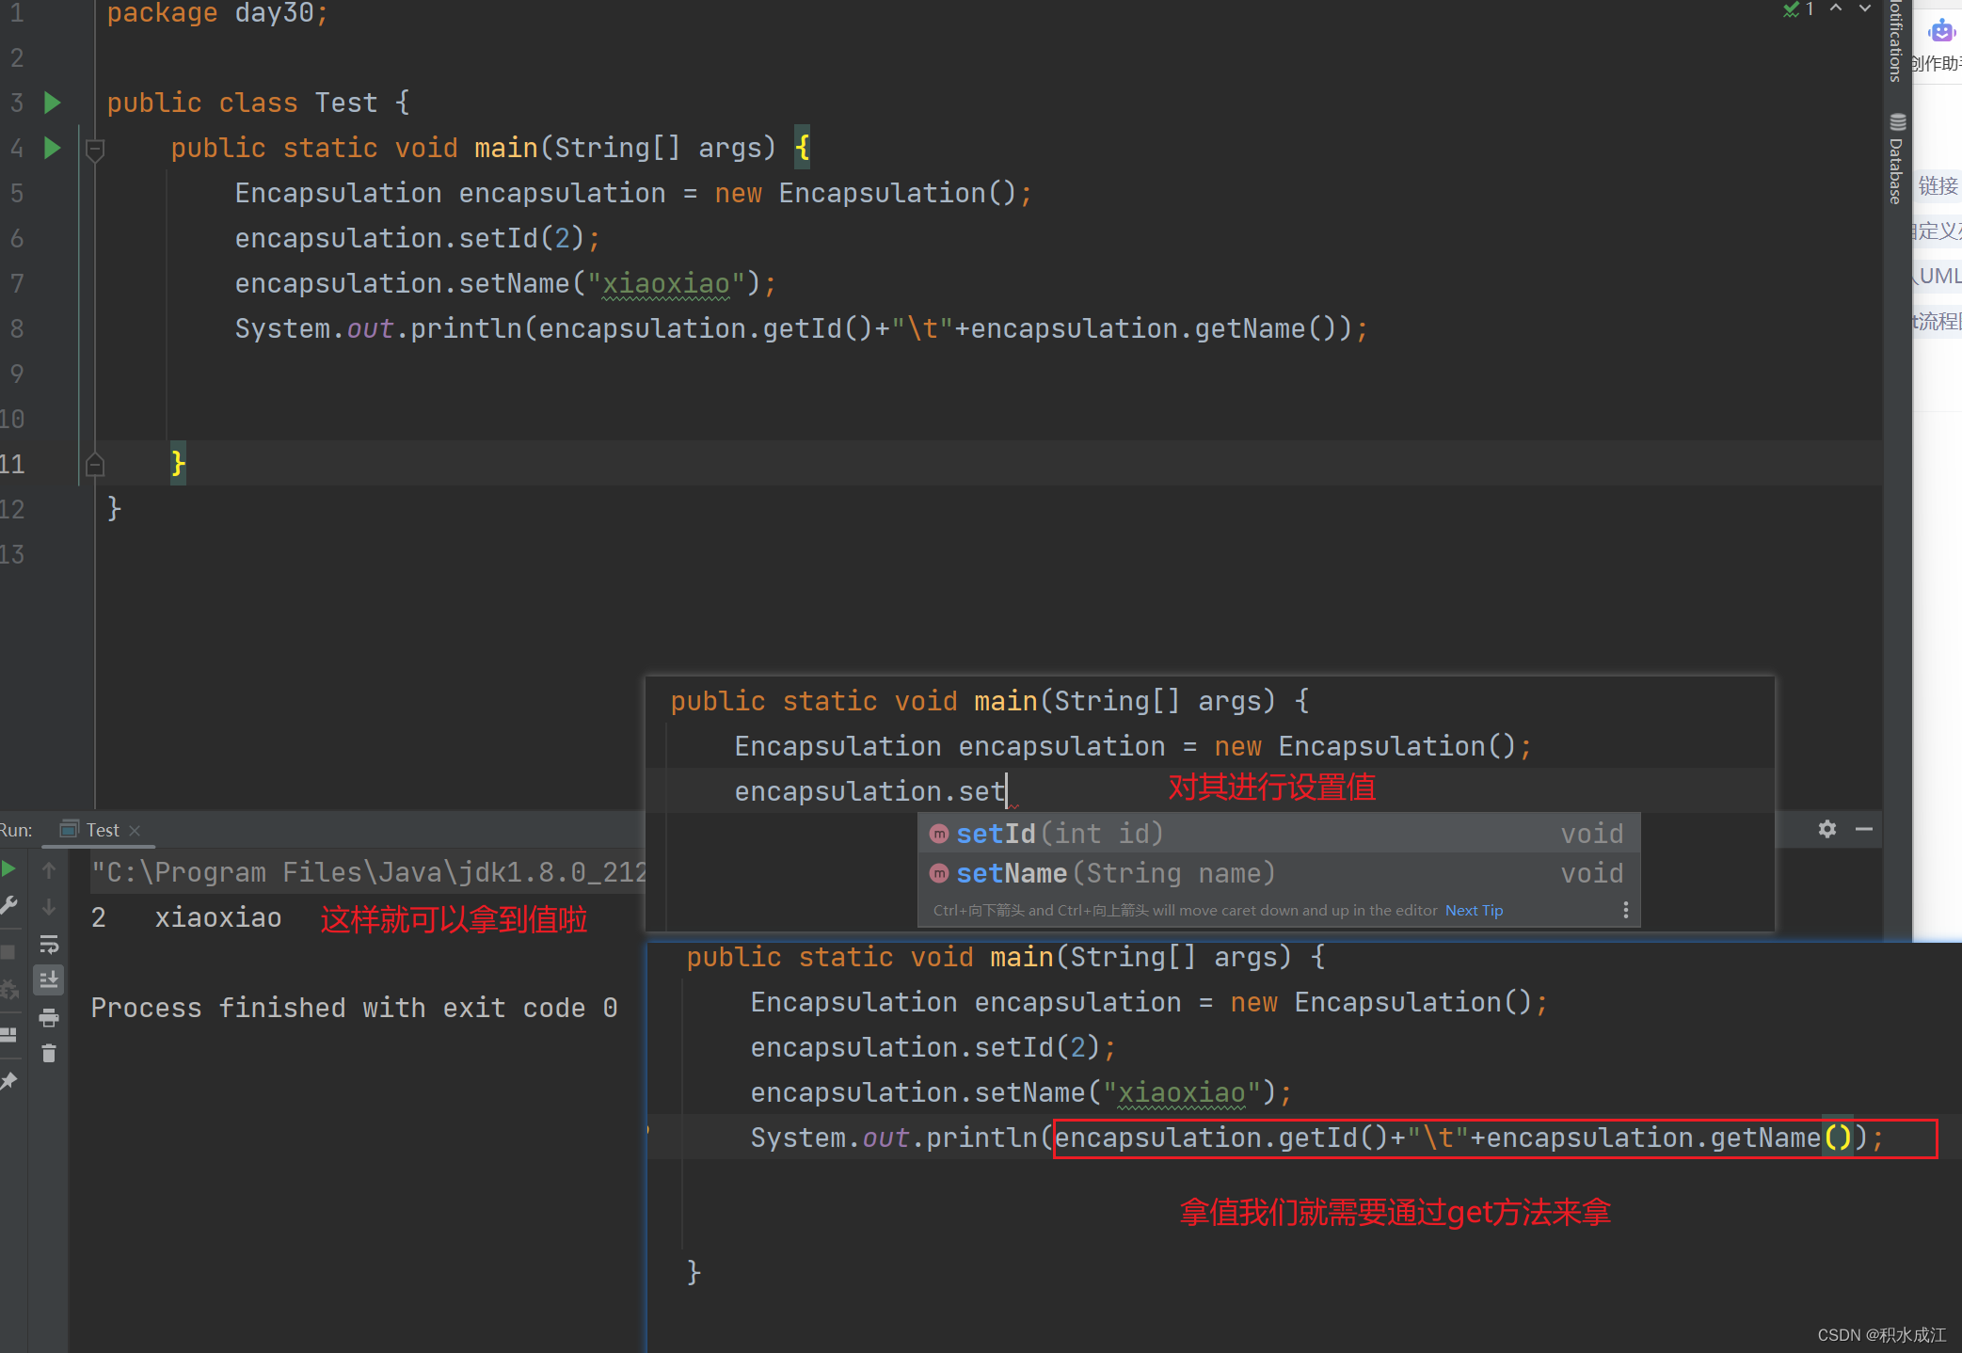Screen dimensions: 1962x1353
Task: Click 'encapsulation.setId(2);' in main editor
Action: (x=417, y=238)
